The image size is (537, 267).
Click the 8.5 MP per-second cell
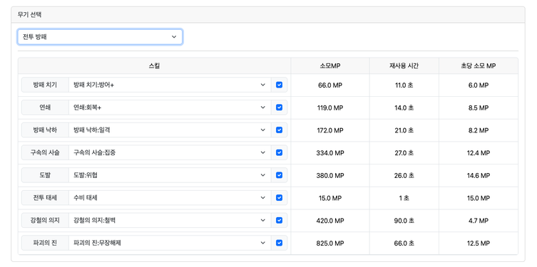479,108
